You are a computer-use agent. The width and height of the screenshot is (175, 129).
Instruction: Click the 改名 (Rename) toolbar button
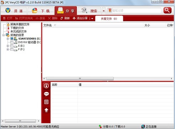[x=40, y=18]
